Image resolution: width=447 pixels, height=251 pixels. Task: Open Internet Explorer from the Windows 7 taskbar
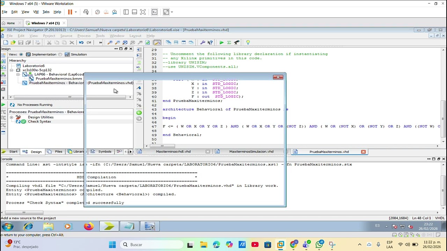click(x=28, y=227)
